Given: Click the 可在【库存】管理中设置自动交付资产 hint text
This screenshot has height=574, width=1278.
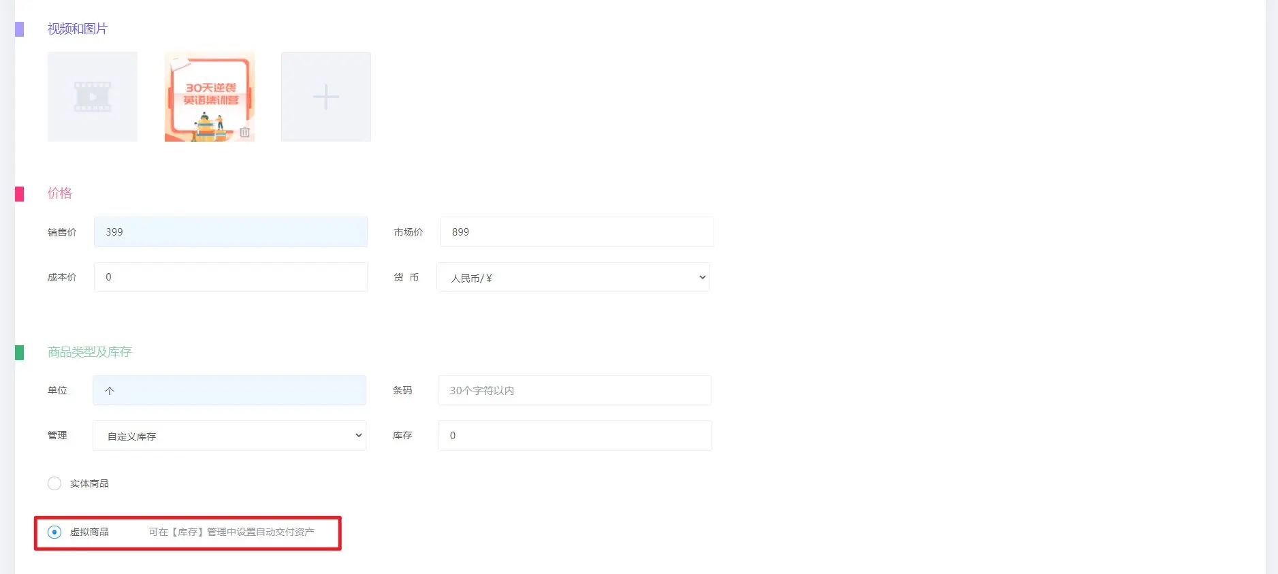Looking at the screenshot, I should click(x=231, y=532).
